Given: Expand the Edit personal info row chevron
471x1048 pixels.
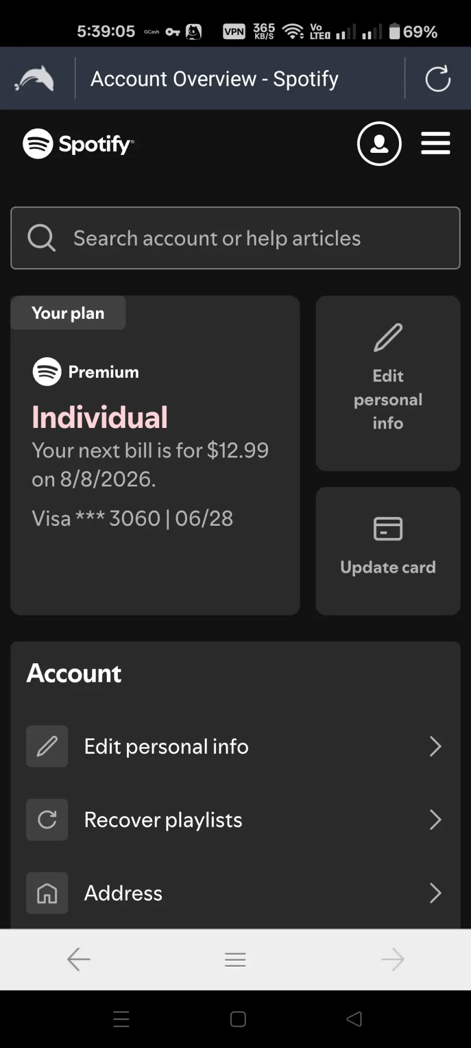Looking at the screenshot, I should click(435, 746).
